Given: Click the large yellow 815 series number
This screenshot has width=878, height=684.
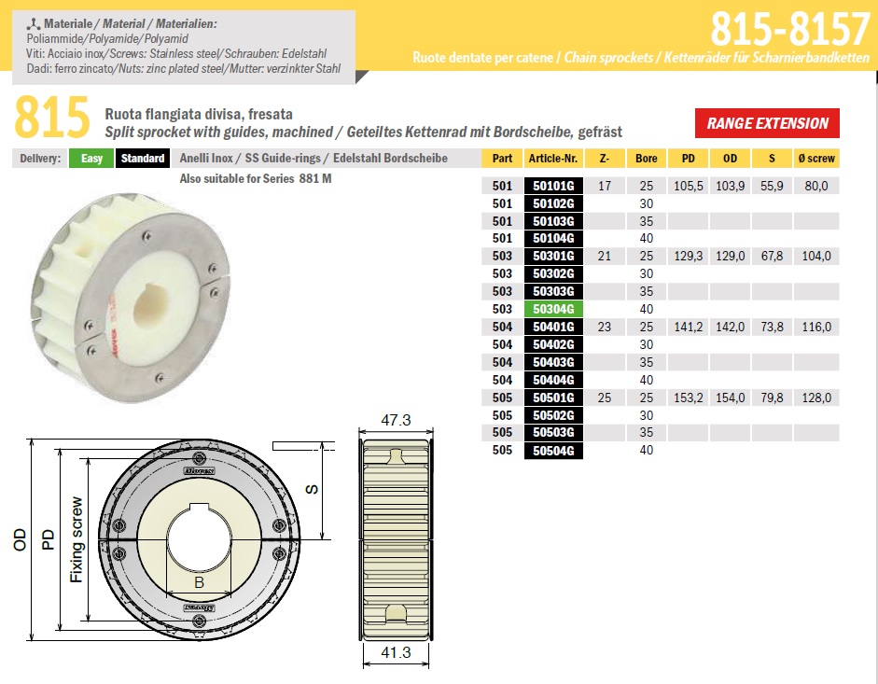Looking at the screenshot, I should (52, 119).
